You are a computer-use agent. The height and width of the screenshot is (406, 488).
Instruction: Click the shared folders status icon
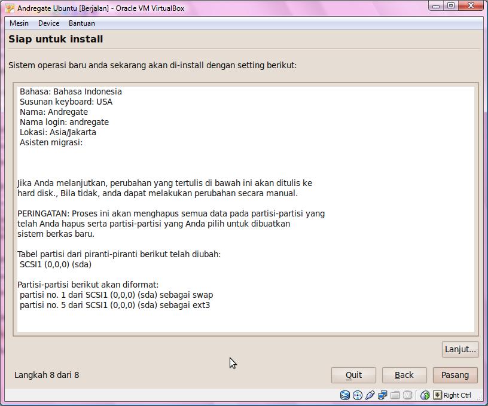(x=395, y=395)
